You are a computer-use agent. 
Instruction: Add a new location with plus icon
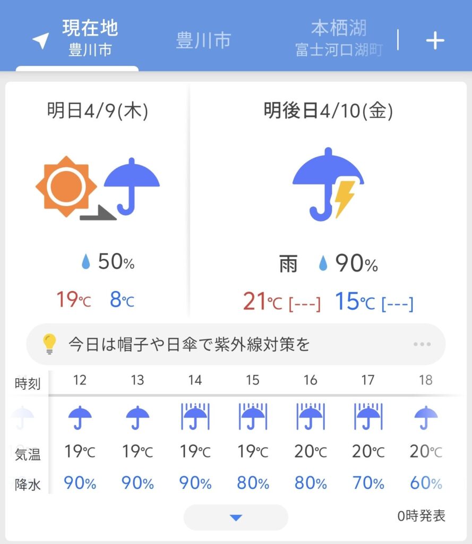pyautogui.click(x=435, y=40)
